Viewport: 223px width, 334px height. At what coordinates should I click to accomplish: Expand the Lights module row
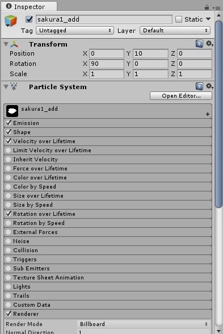tap(108, 286)
